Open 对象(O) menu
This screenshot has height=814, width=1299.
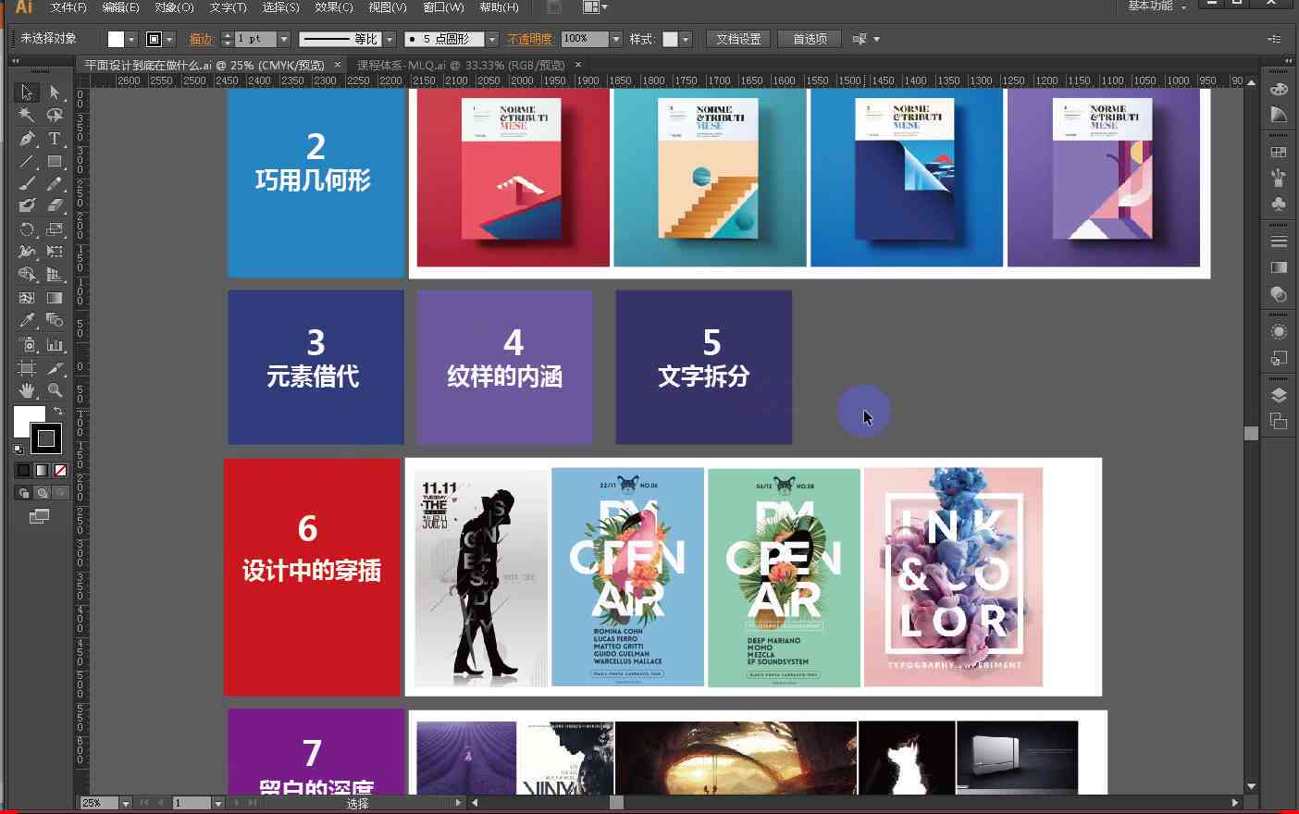tap(174, 7)
